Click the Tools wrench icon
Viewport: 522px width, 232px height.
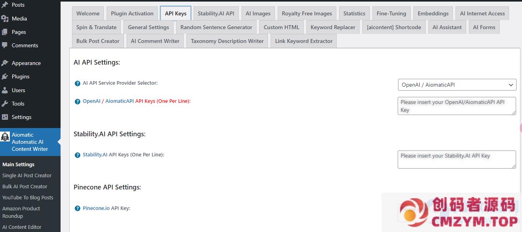point(5,104)
